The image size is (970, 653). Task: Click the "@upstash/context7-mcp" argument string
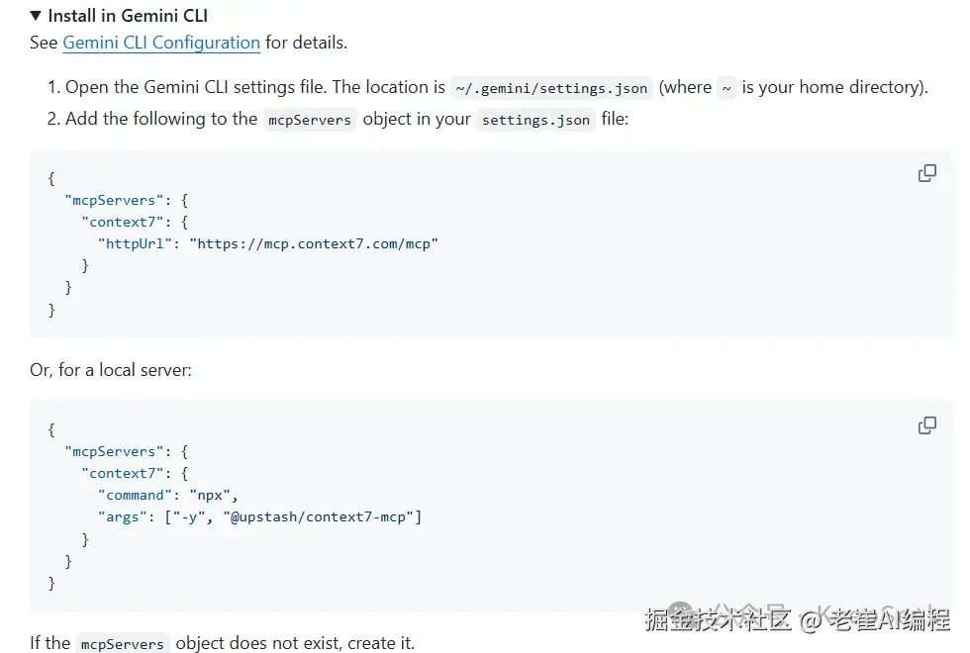[x=322, y=516]
